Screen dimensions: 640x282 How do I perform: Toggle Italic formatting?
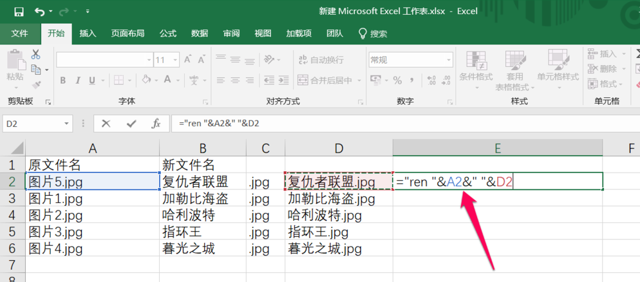click(x=78, y=80)
